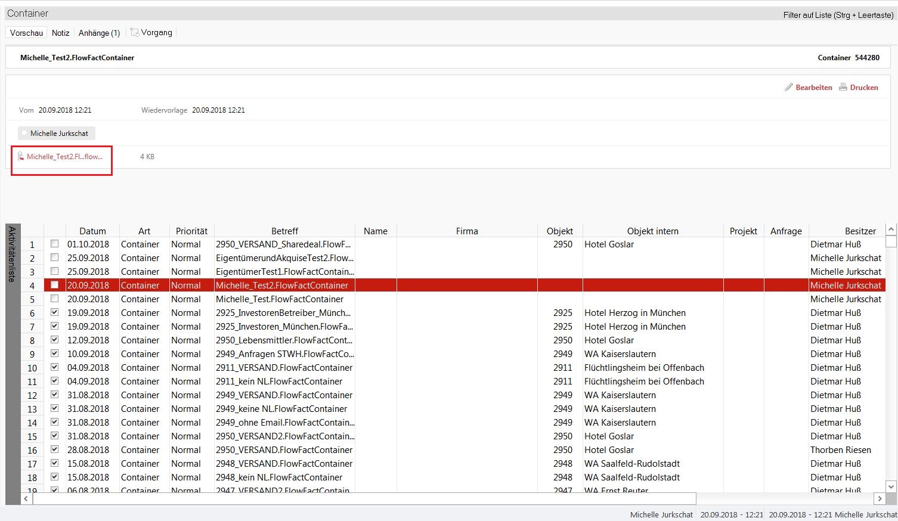Click the attachment file icon for Michelle_Test2

tap(21, 157)
